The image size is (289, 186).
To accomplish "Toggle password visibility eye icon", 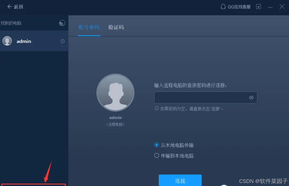I will 251,98.
